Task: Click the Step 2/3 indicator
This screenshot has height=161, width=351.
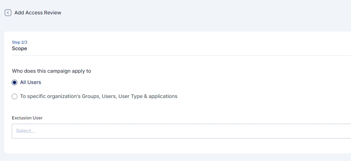Action: click(19, 42)
